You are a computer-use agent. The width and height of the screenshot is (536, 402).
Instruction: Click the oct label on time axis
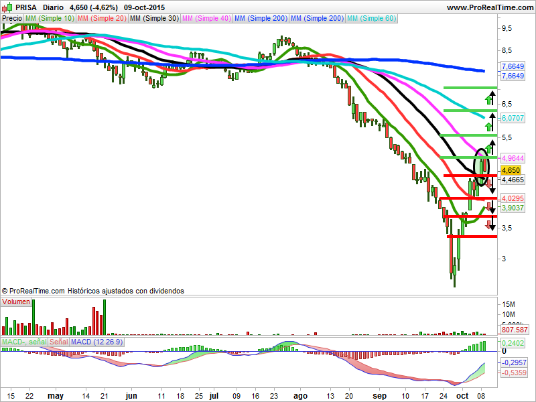pos(462,396)
